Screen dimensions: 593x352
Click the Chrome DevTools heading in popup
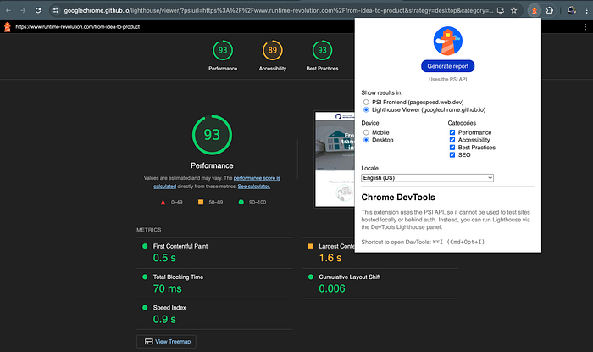click(398, 197)
